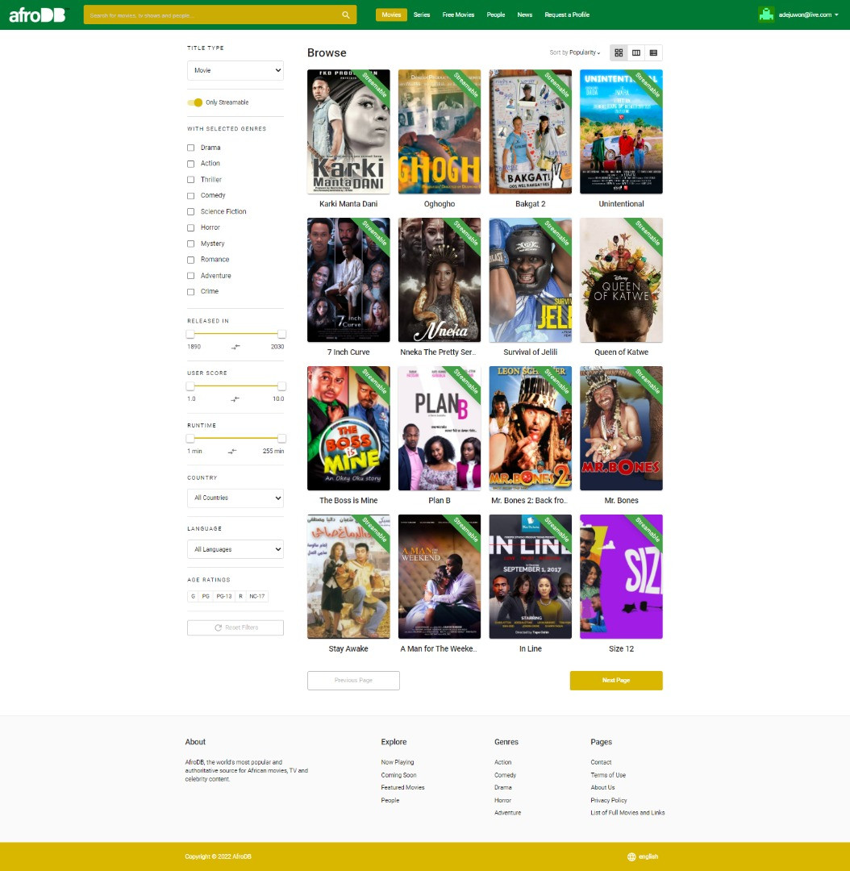Switch to list view layout

point(653,52)
